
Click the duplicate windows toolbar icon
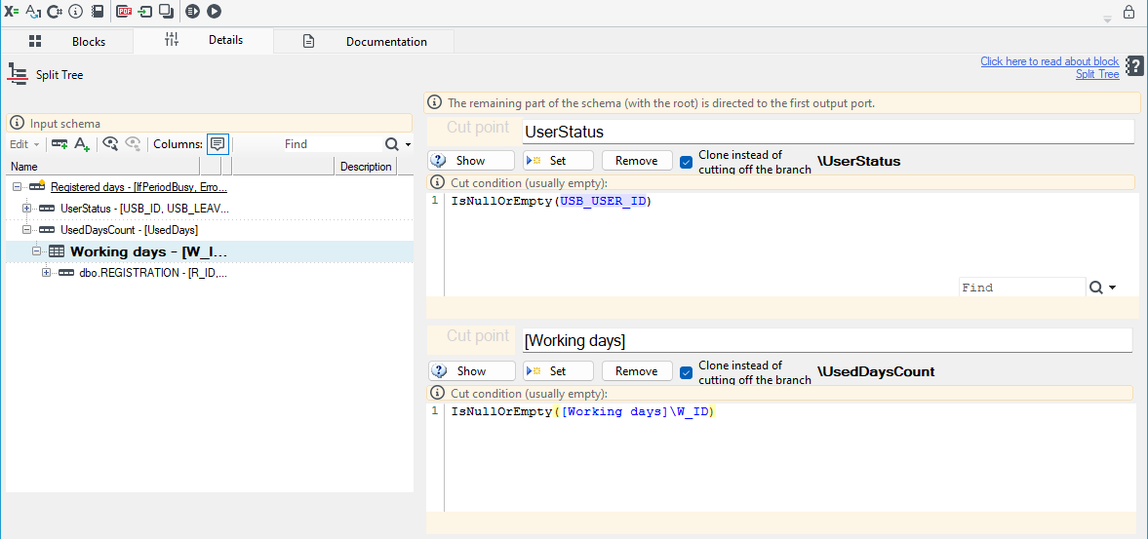point(167,12)
